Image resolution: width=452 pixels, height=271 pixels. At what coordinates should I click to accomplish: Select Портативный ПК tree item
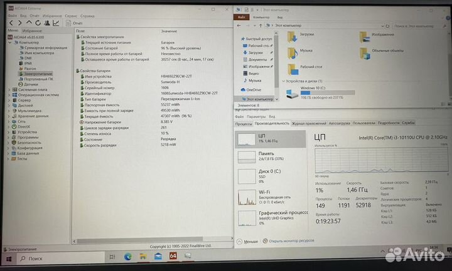(x=36, y=79)
